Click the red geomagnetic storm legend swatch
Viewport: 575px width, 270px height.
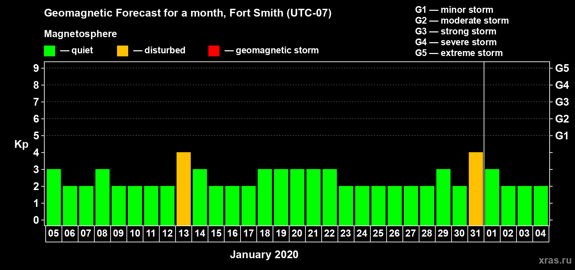click(214, 51)
